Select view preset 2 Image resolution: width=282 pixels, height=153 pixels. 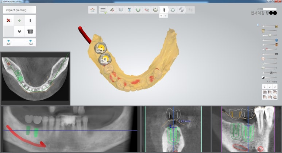270,87
